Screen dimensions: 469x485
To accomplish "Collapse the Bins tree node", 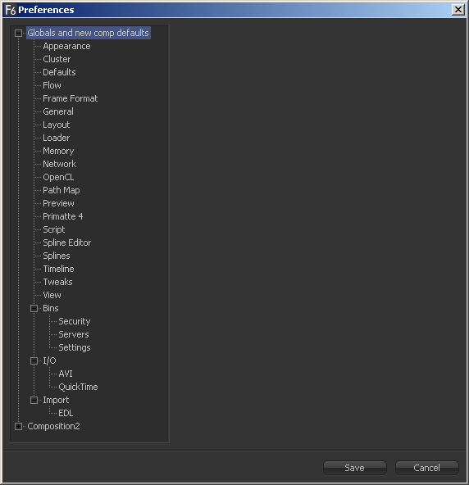I will click(x=34, y=308).
